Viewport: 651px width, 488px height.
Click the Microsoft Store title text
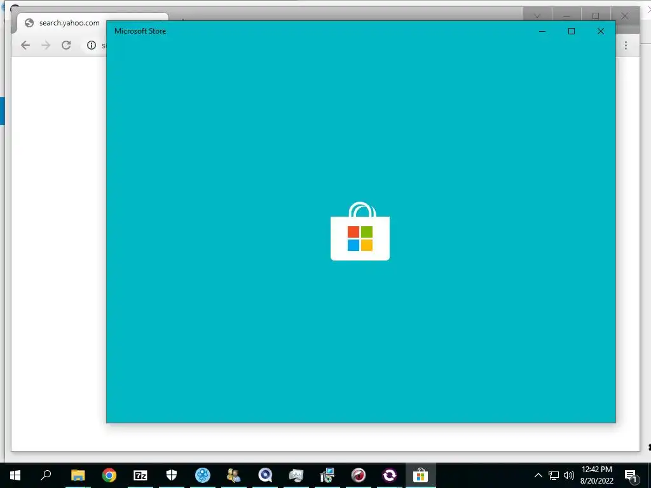click(x=140, y=31)
